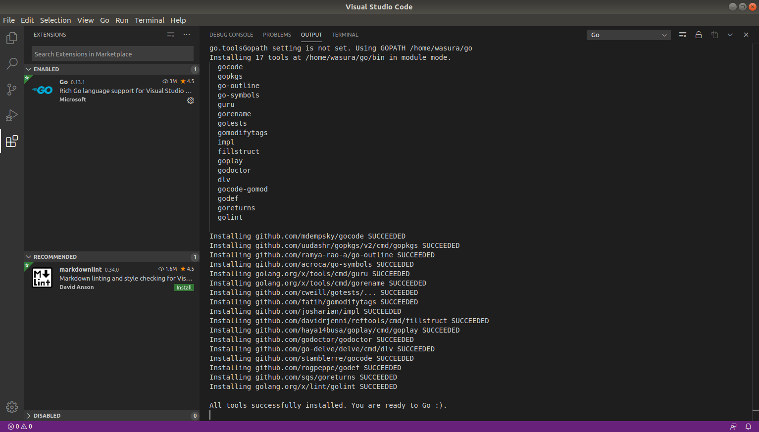Toggle output scroll lock
The width and height of the screenshot is (759, 432).
pos(699,35)
